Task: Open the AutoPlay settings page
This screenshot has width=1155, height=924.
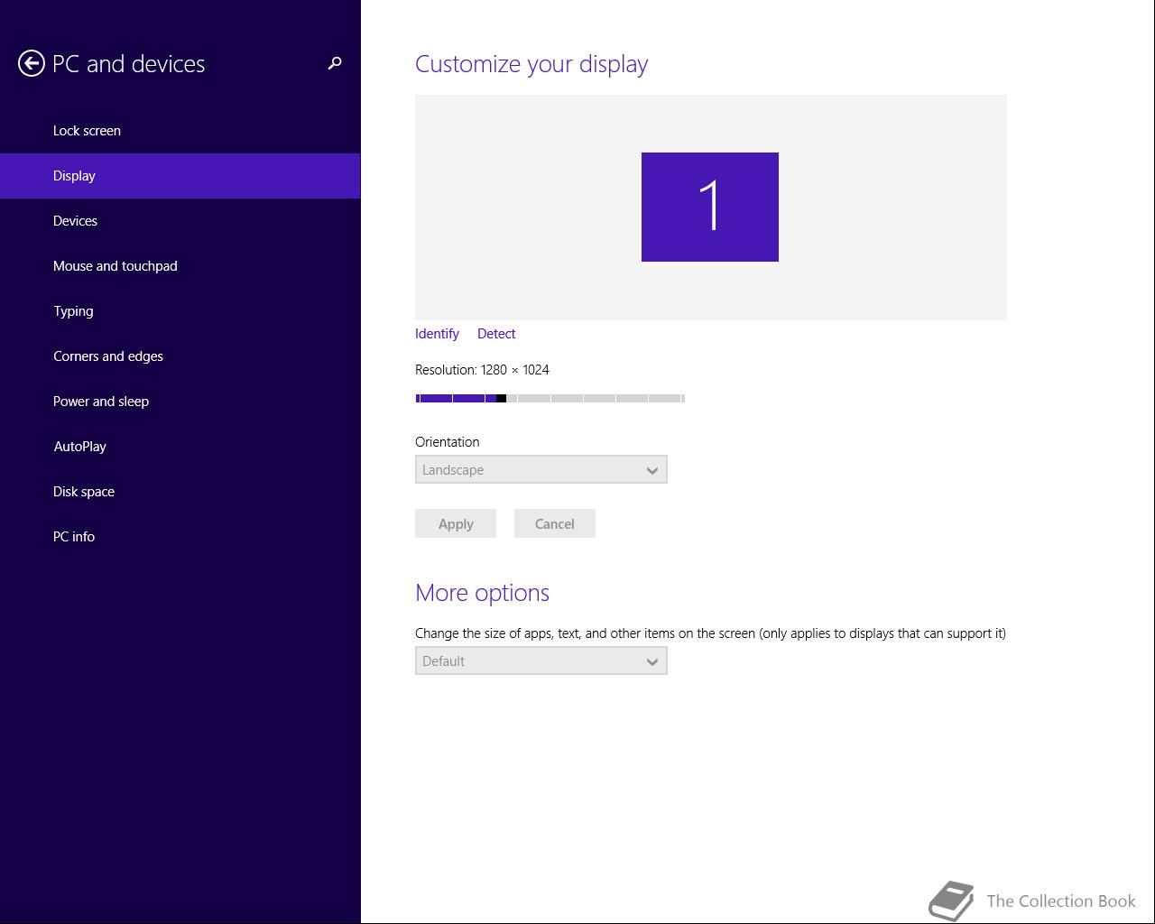Action: click(x=180, y=447)
